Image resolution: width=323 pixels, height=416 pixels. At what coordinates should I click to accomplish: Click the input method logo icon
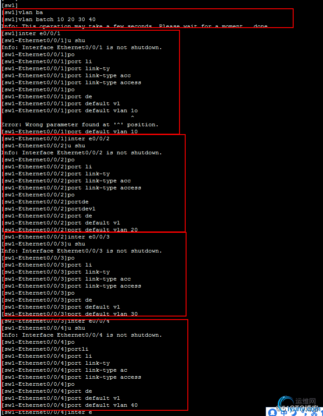(273, 412)
